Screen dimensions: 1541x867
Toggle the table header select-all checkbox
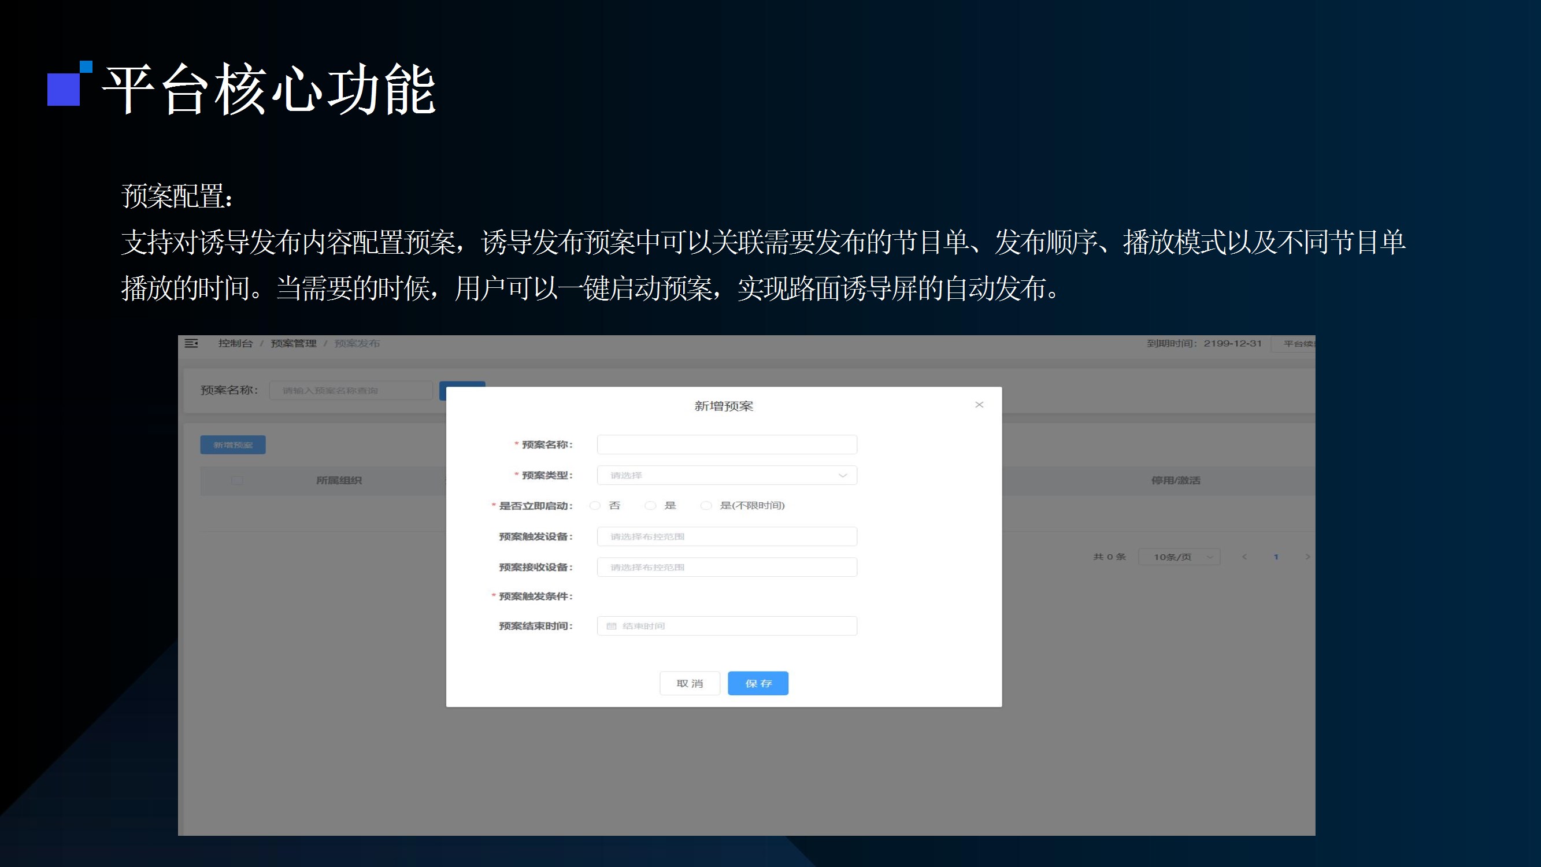tap(238, 480)
